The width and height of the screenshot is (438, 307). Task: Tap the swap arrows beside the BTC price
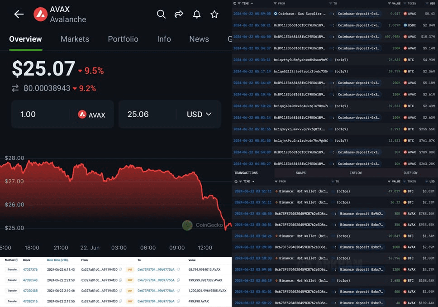click(15, 88)
